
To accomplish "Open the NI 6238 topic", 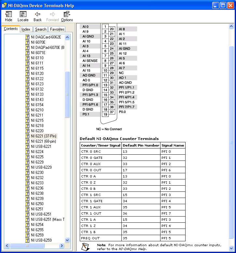I will 37,193.
